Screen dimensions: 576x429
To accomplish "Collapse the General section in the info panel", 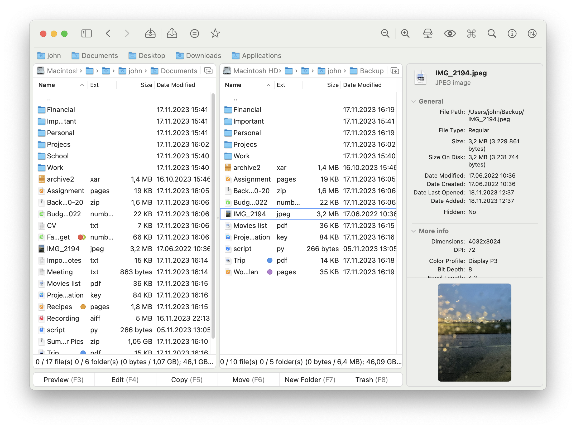I will (x=414, y=101).
